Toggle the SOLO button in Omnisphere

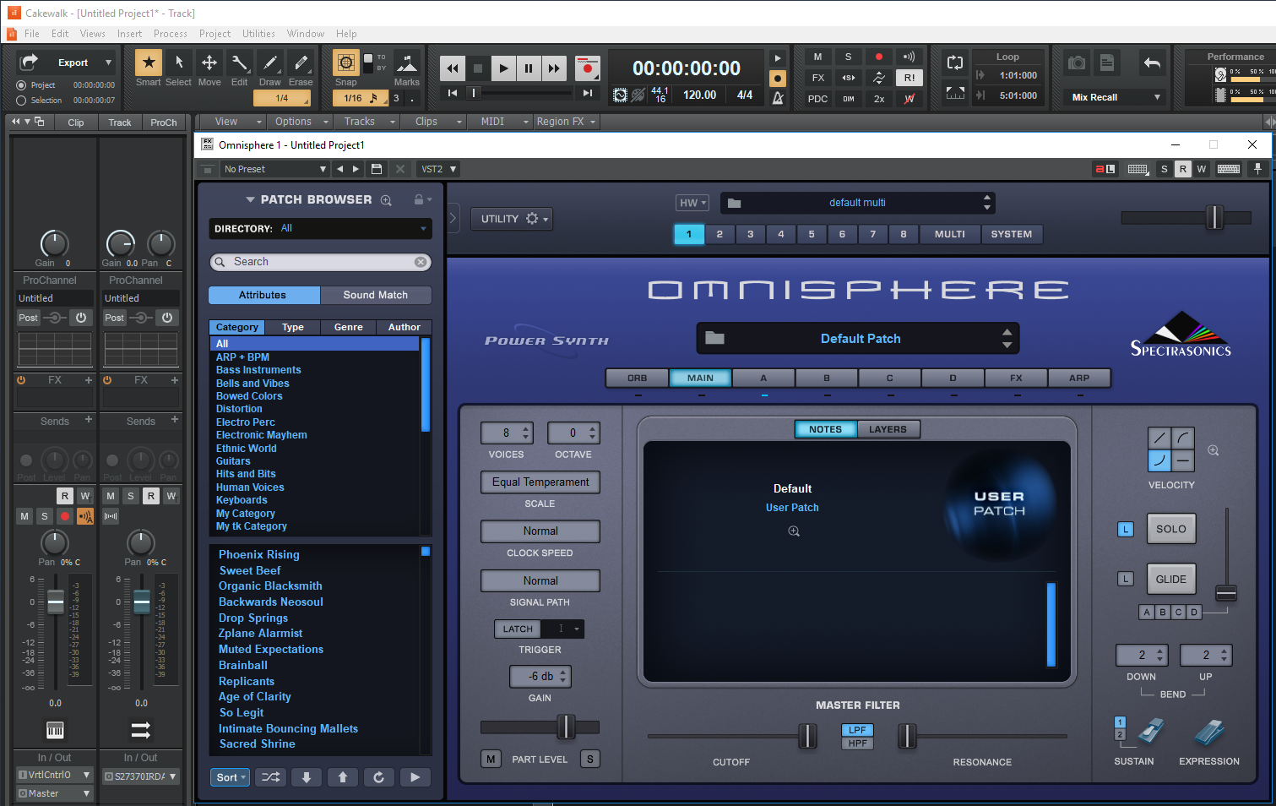[1170, 529]
